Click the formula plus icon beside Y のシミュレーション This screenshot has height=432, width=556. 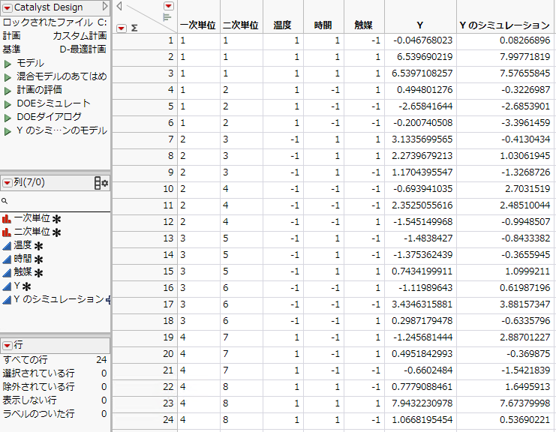pyautogui.click(x=108, y=300)
